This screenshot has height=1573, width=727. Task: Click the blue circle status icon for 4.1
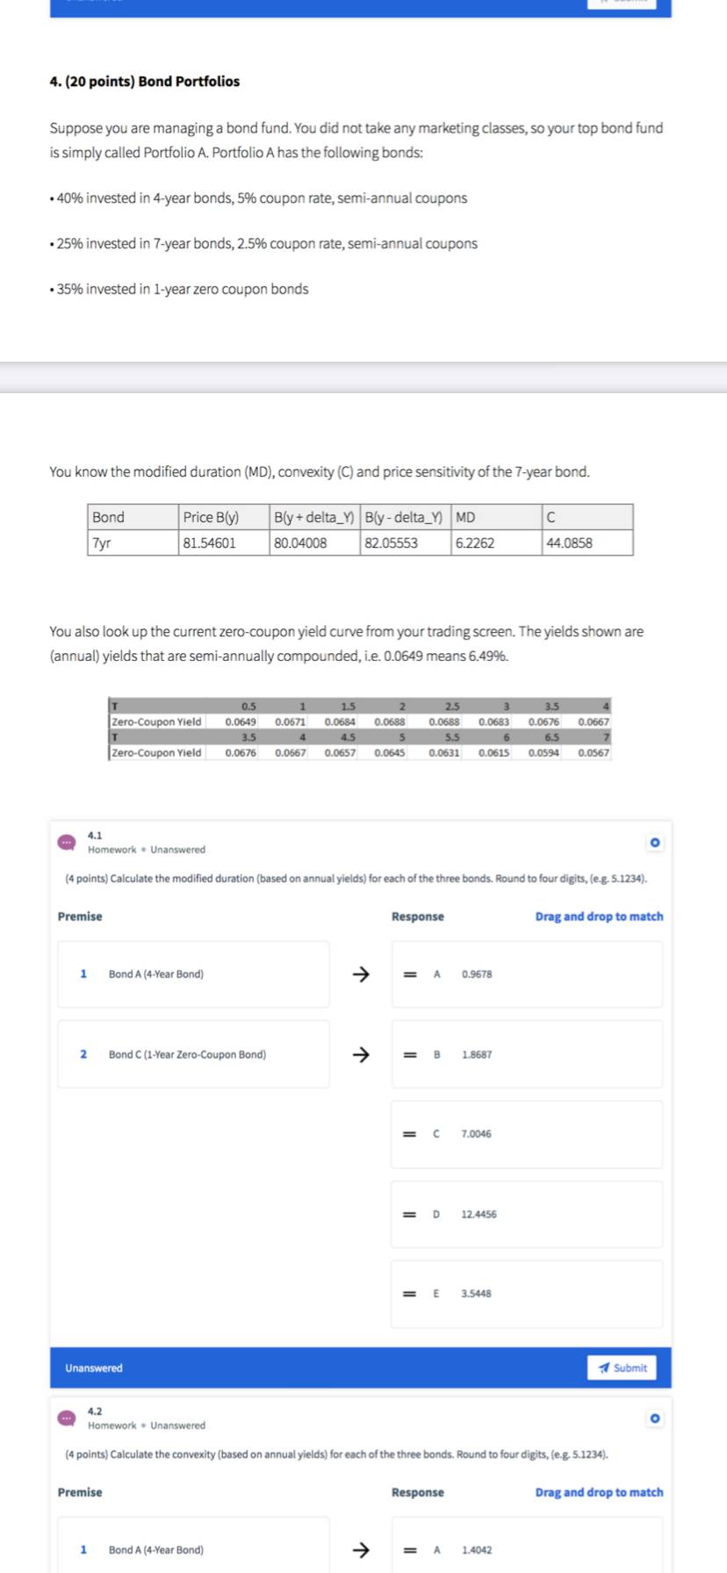point(654,843)
